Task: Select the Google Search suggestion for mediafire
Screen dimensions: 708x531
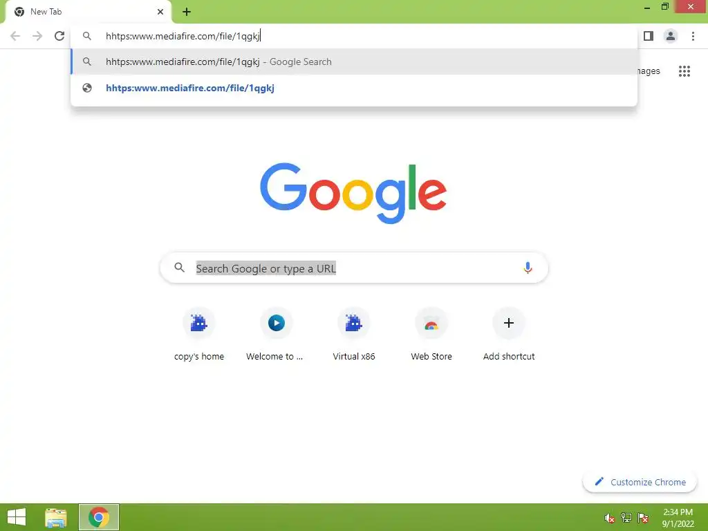Action: click(x=354, y=62)
